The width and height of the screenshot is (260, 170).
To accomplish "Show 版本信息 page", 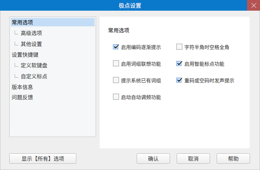I will coord(22,87).
